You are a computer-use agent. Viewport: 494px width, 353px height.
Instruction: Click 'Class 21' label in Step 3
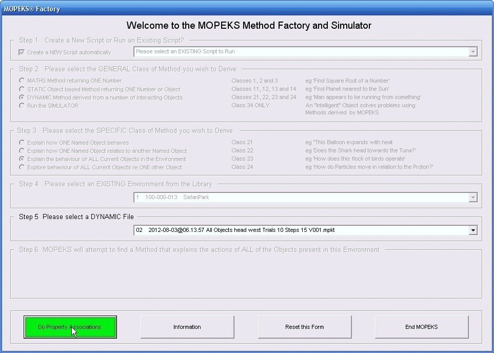click(x=242, y=142)
